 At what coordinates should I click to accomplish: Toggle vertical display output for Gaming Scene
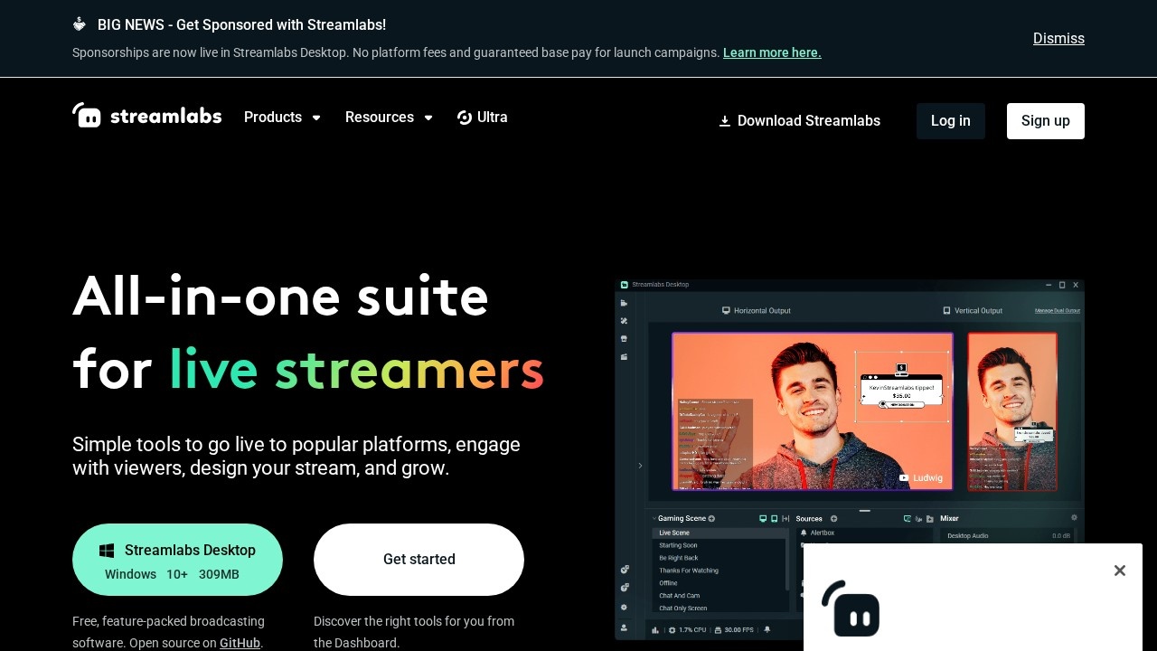tap(774, 518)
